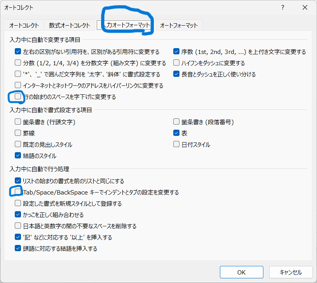Click the OK button

point(242,272)
